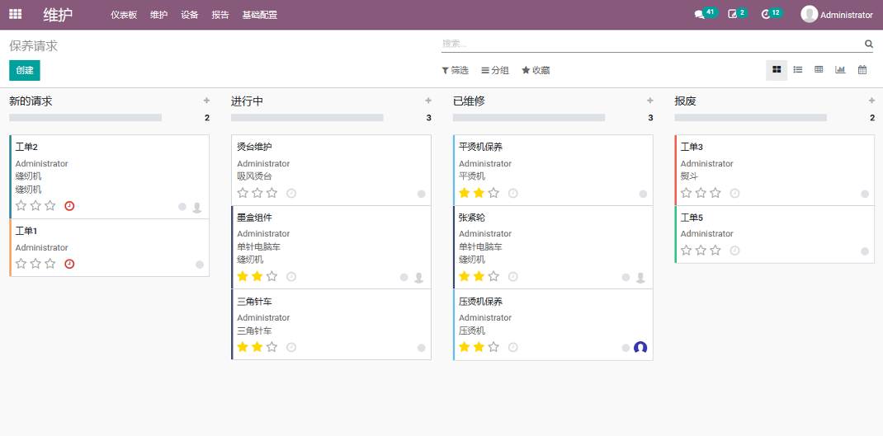Set third star priority on 墨盒组件 card
This screenshot has height=436, width=883.
point(272,277)
